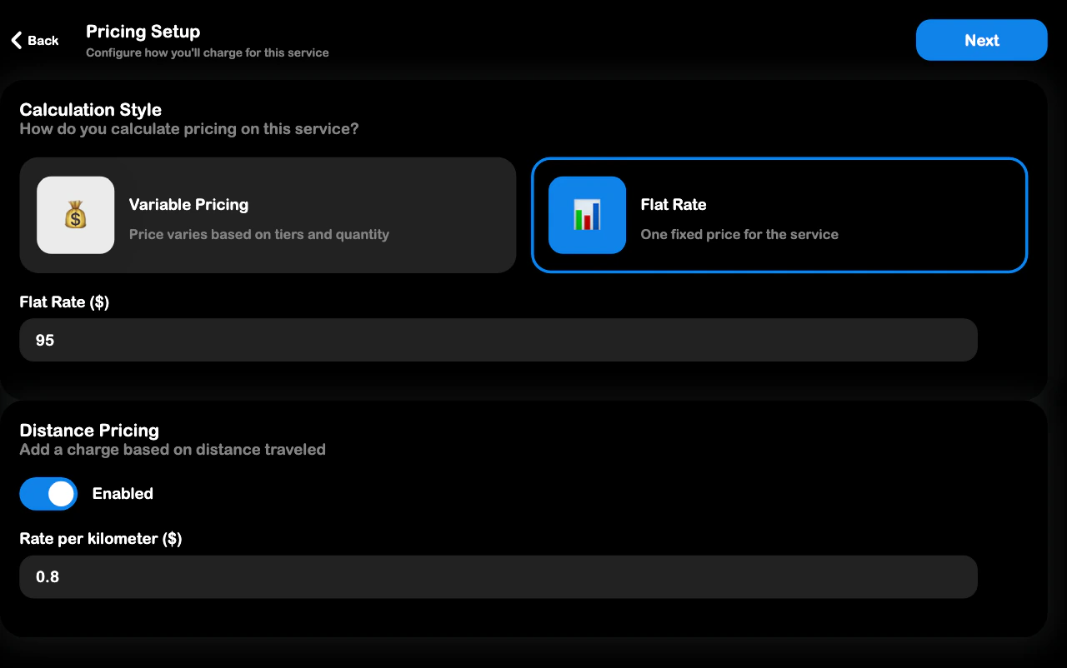The height and width of the screenshot is (668, 1067).
Task: Click the 'Enabled' label next to toggle
Action: click(x=123, y=494)
